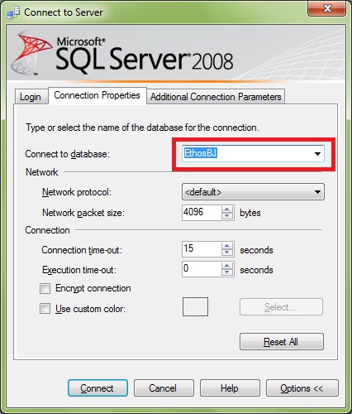This screenshot has width=352, height=414.
Task: Click the custom color preview swatch
Action: 195,306
